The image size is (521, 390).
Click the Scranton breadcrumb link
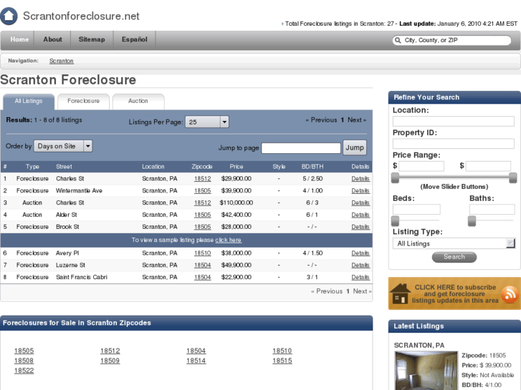[x=62, y=61]
